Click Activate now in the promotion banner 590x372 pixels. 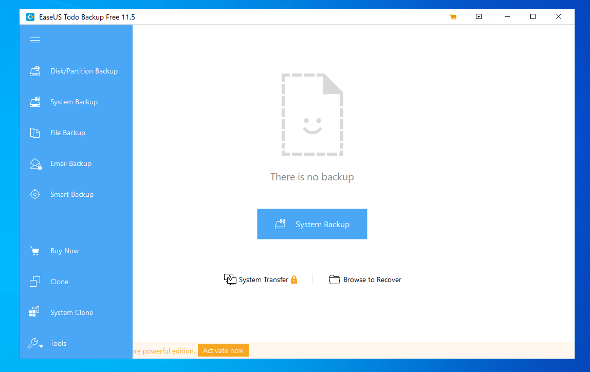click(223, 350)
